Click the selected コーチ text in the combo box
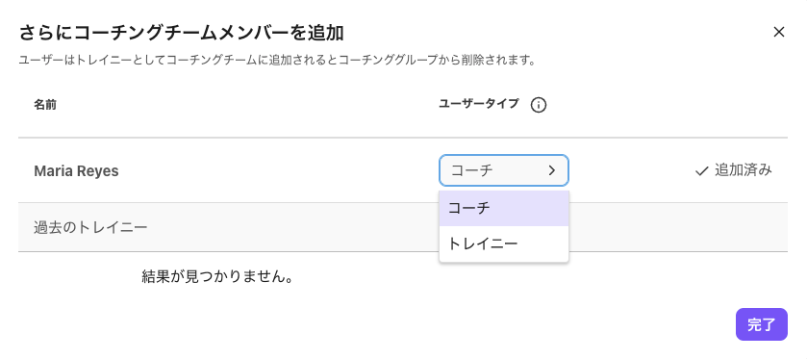807x359 pixels. click(x=472, y=170)
